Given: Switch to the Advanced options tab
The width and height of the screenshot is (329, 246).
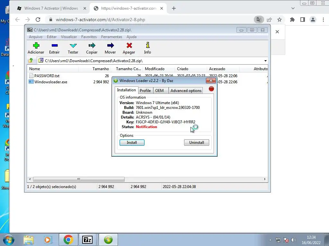Looking at the screenshot, I should 186,90.
